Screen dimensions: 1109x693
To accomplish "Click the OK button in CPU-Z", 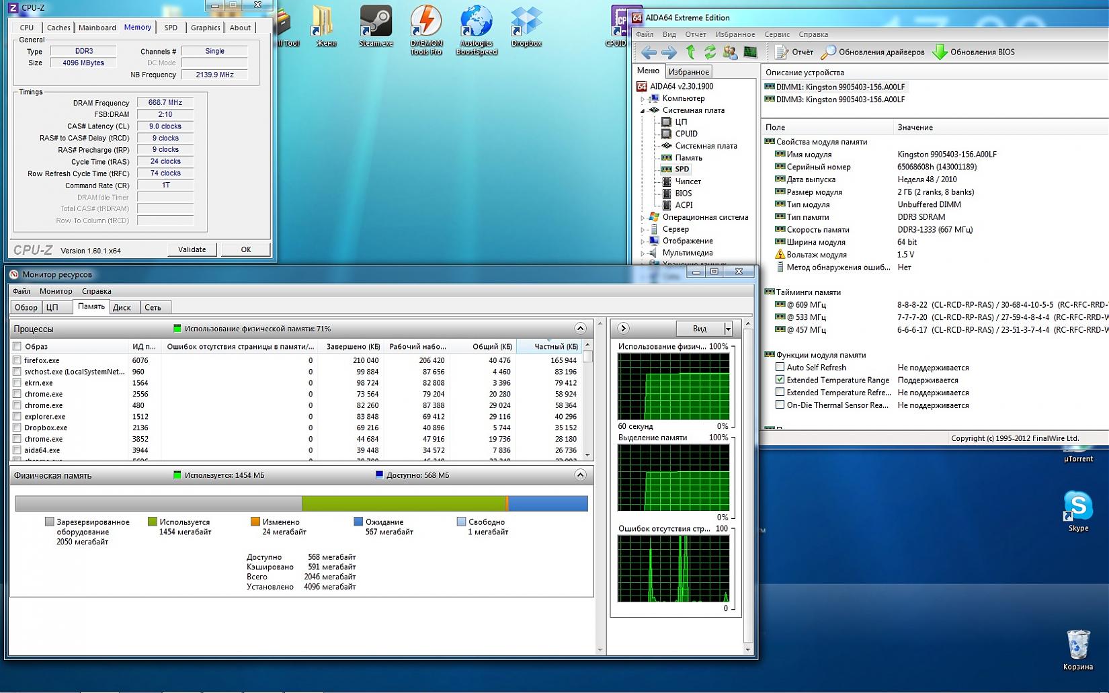I will coord(245,249).
